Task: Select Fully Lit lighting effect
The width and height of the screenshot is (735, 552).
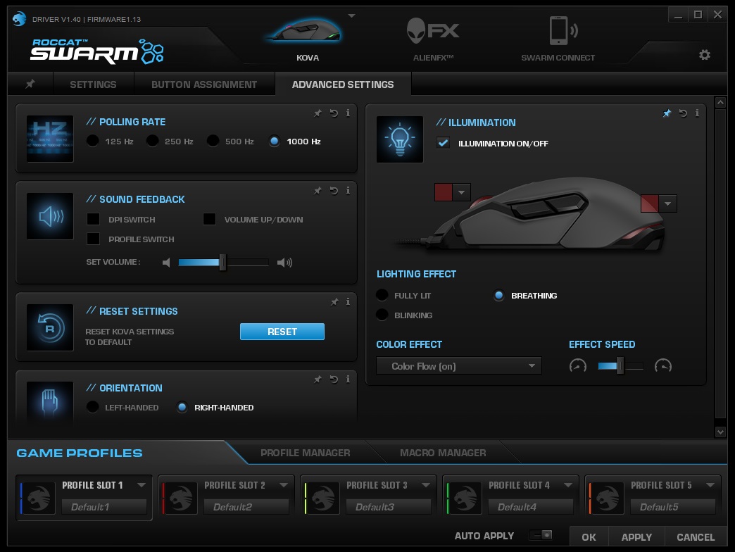Action: pyautogui.click(x=382, y=295)
